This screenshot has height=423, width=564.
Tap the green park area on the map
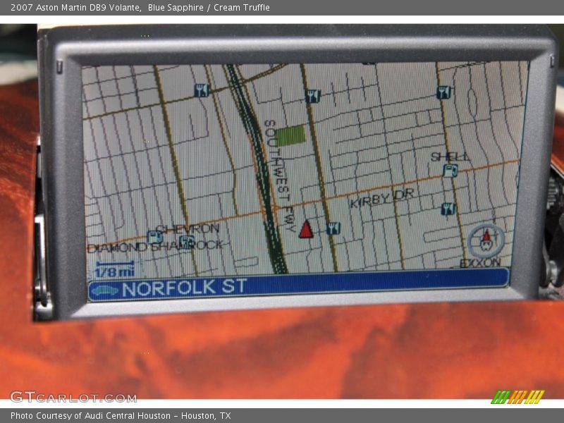point(290,134)
